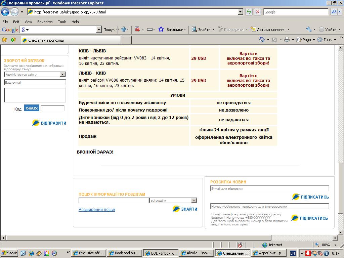Expand the address bar URL dropdown
The image size is (344, 258).
(240, 12)
